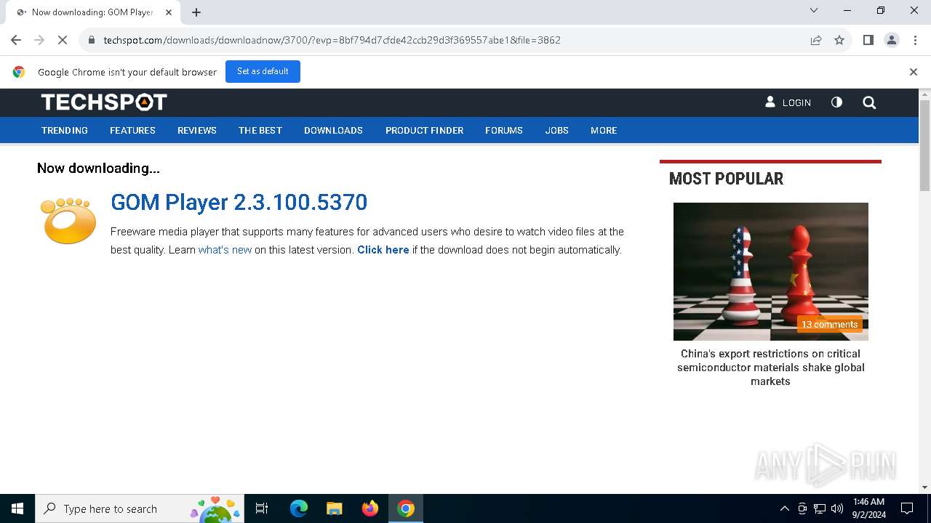This screenshot has width=931, height=523.
Task: Launch Firefox from the taskbar
Action: click(x=370, y=508)
